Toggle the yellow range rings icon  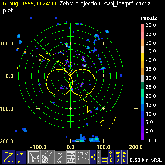point(93,157)
